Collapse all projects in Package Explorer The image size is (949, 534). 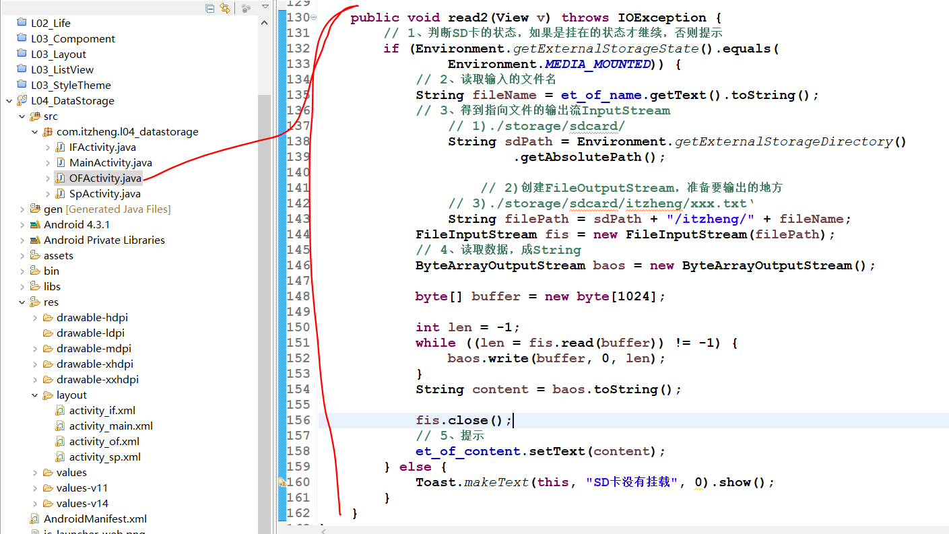click(210, 8)
